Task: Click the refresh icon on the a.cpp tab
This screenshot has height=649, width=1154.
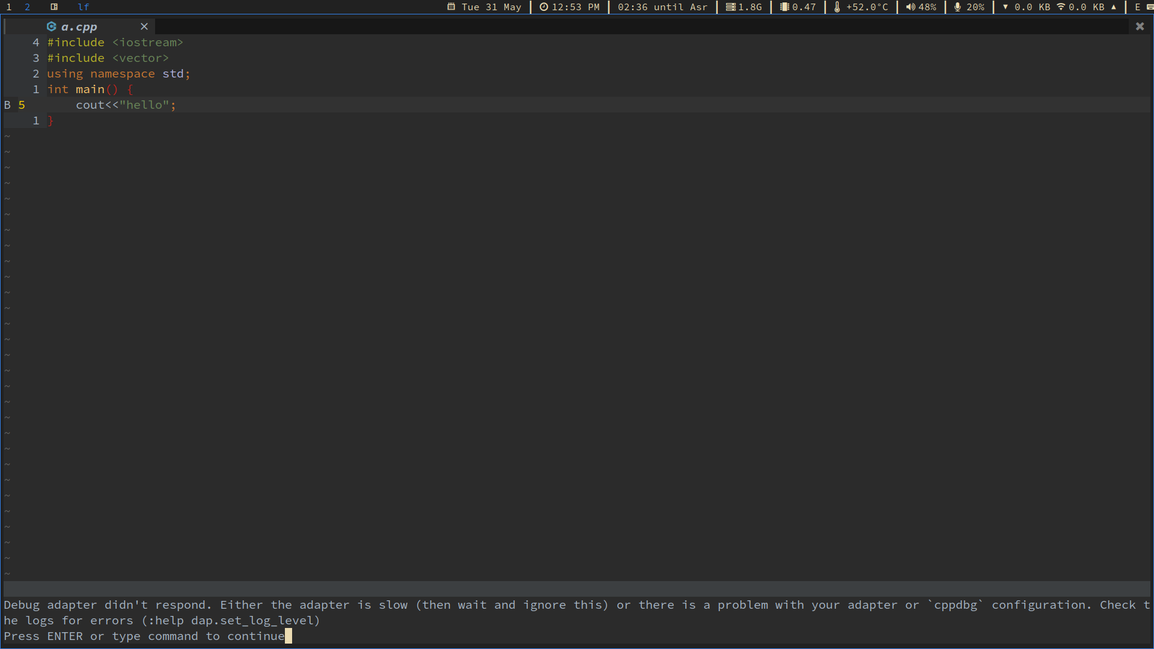Action: (x=51, y=26)
